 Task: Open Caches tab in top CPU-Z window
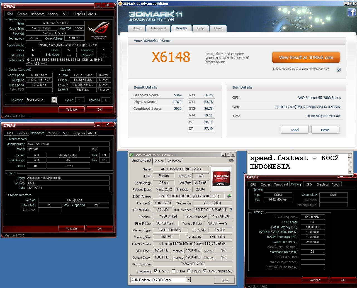coord(22,14)
